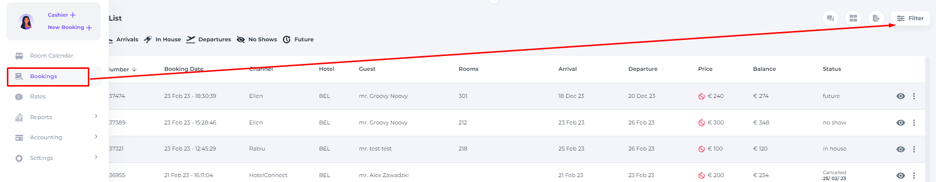Expand the Accounting submenu chevron
Screen dimensions: 936x182
tap(96, 136)
